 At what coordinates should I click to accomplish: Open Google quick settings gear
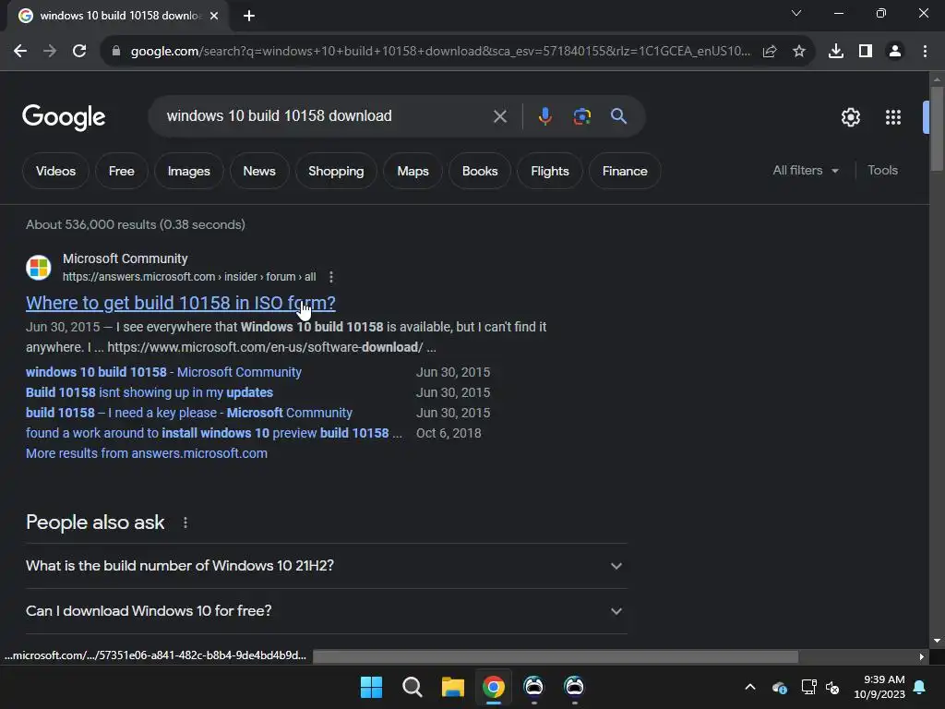[850, 117]
